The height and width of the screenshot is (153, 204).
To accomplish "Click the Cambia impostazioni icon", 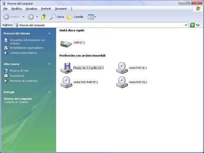I will pyautogui.click(x=6, y=53).
